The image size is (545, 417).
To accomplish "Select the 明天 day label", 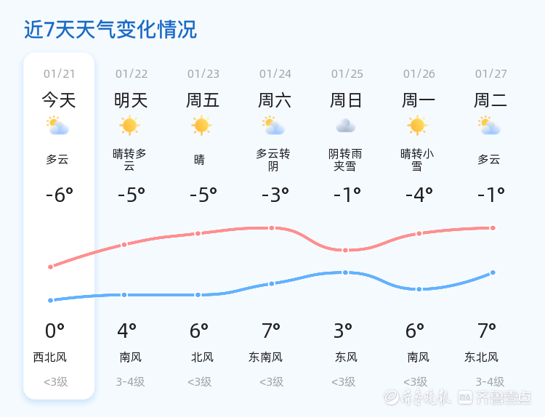I will [x=131, y=100].
